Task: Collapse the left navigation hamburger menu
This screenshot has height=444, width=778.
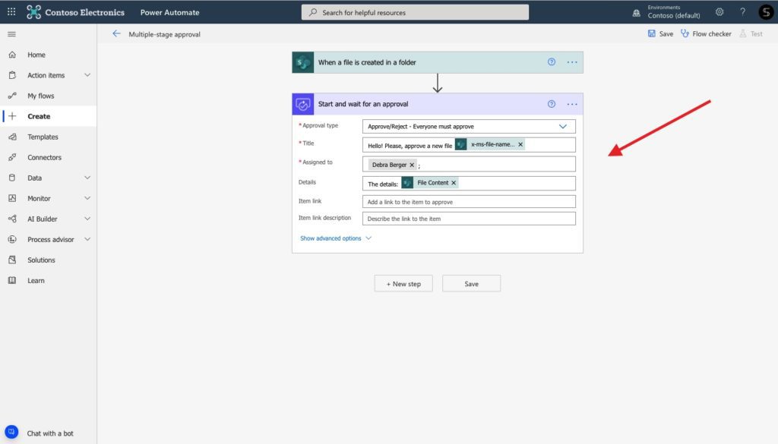Action: click(x=12, y=34)
